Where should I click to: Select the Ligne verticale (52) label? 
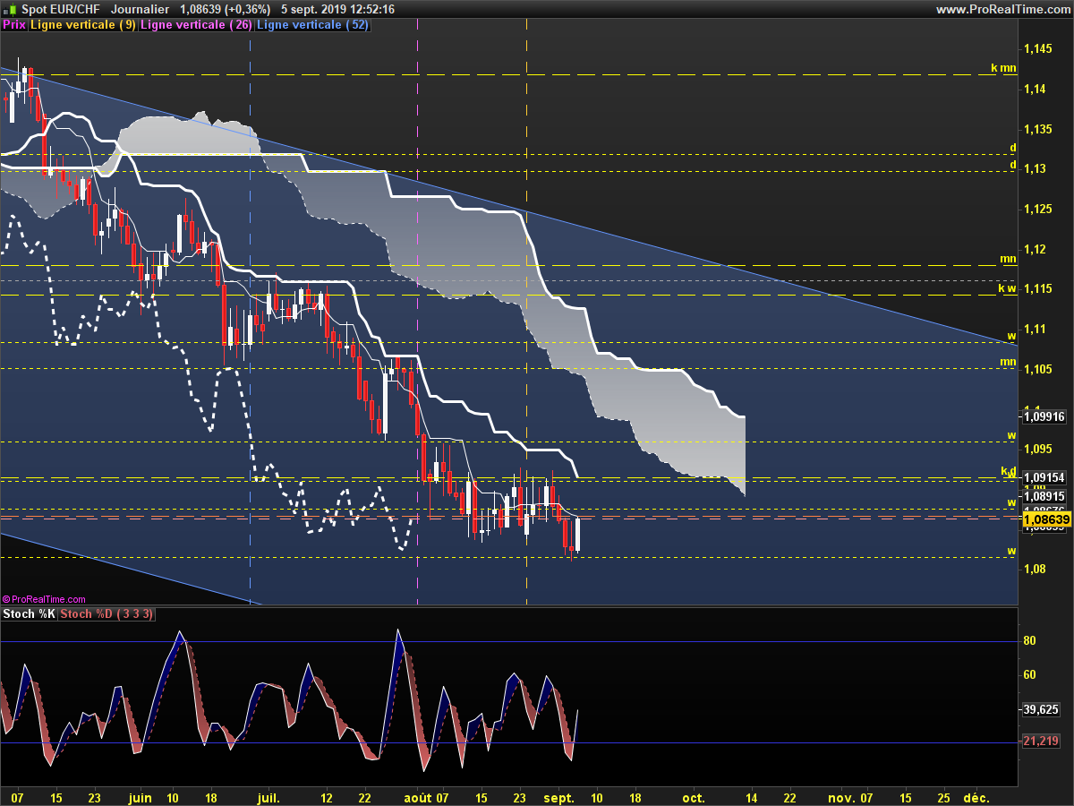[312, 25]
